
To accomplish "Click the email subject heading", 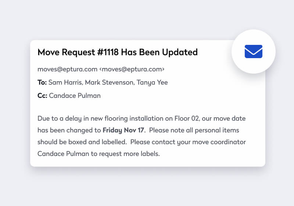I will (x=118, y=52).
